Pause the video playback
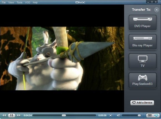This screenshot has height=119, width=161. pyautogui.click(x=11, y=115)
